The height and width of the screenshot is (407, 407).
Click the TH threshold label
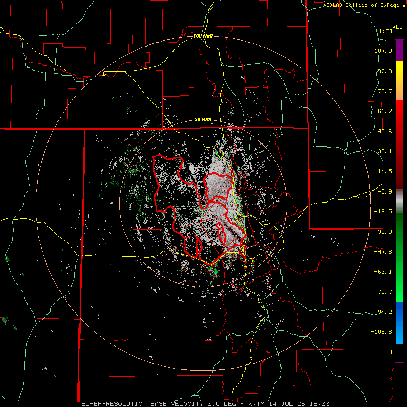[x=388, y=352]
